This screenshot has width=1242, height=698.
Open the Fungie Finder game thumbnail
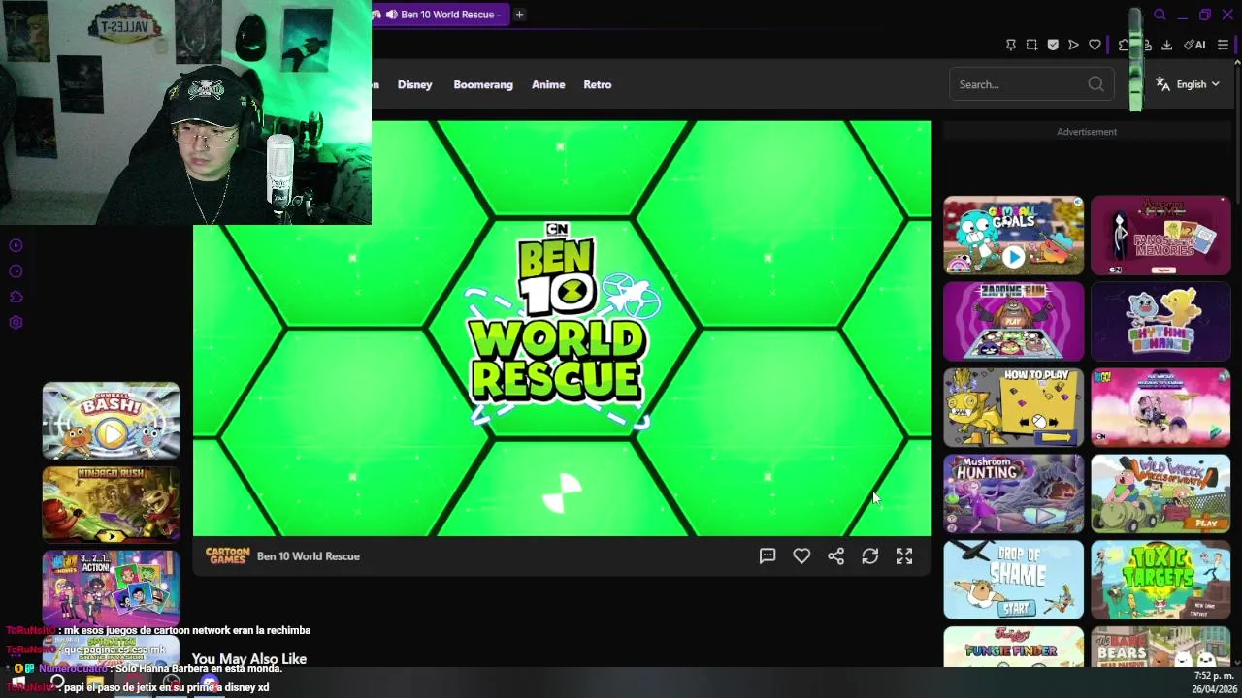tap(1014, 647)
